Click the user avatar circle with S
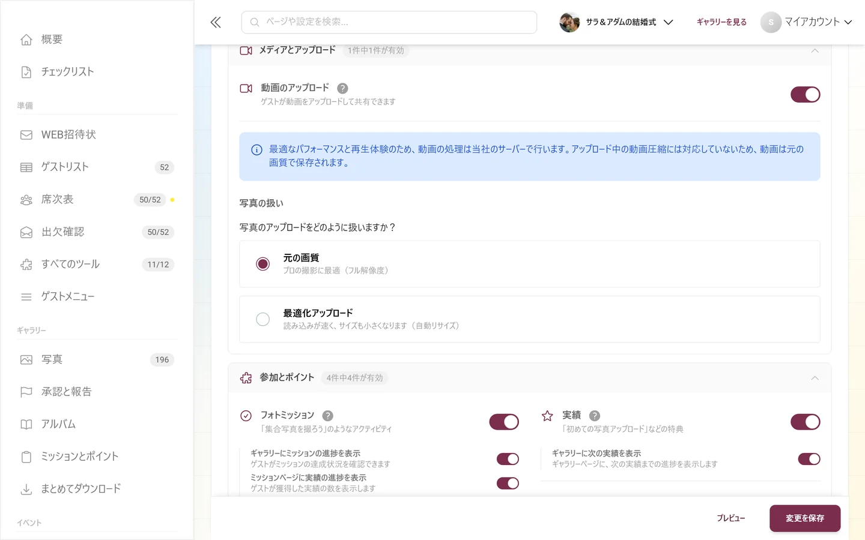Screen dimensions: 865x540 (x=771, y=22)
